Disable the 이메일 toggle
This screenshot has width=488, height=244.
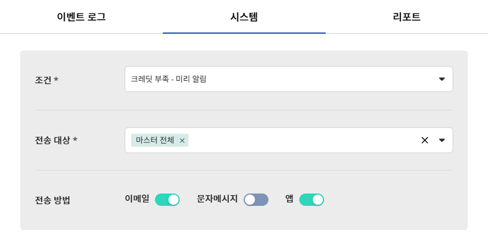[167, 200]
